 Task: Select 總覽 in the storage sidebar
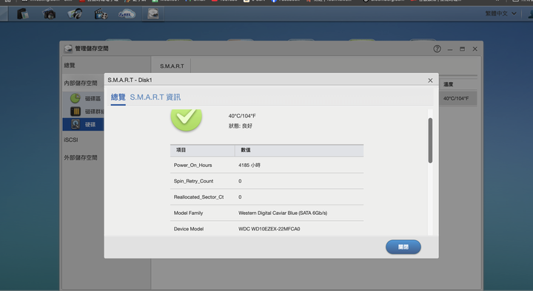pos(70,66)
